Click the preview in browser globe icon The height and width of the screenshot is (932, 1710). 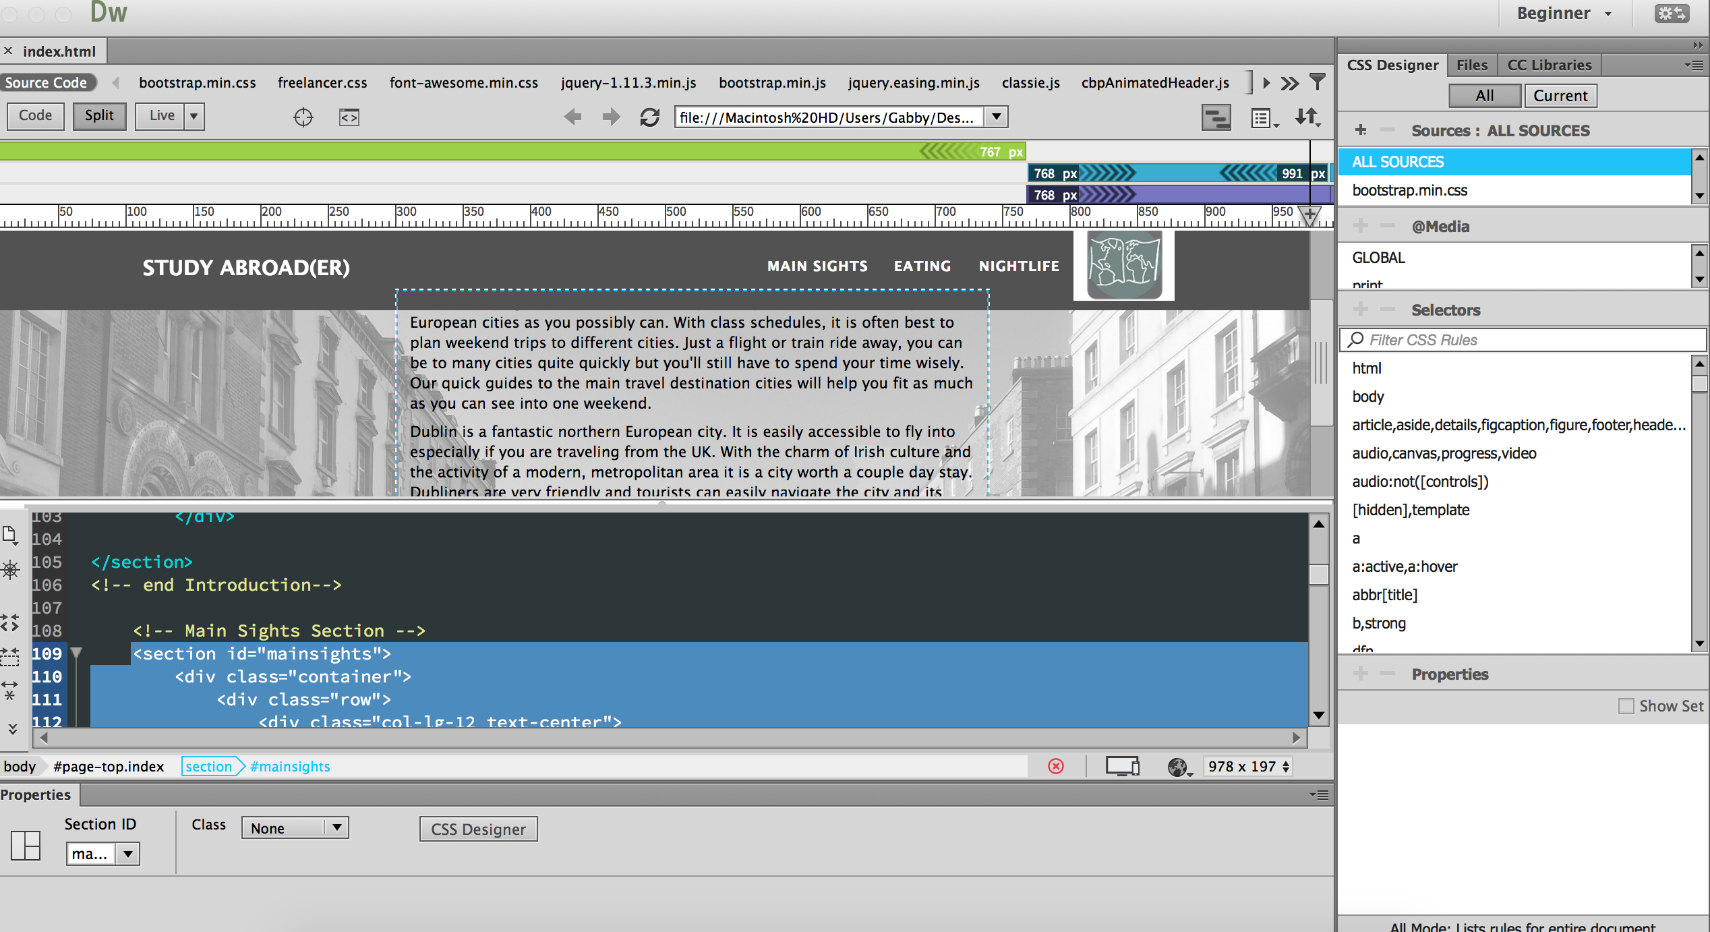[1177, 767]
